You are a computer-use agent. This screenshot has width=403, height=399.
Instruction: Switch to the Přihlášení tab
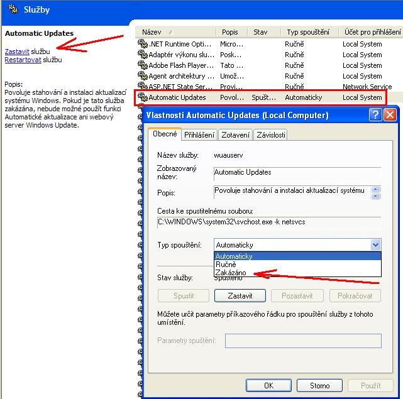pyautogui.click(x=199, y=135)
